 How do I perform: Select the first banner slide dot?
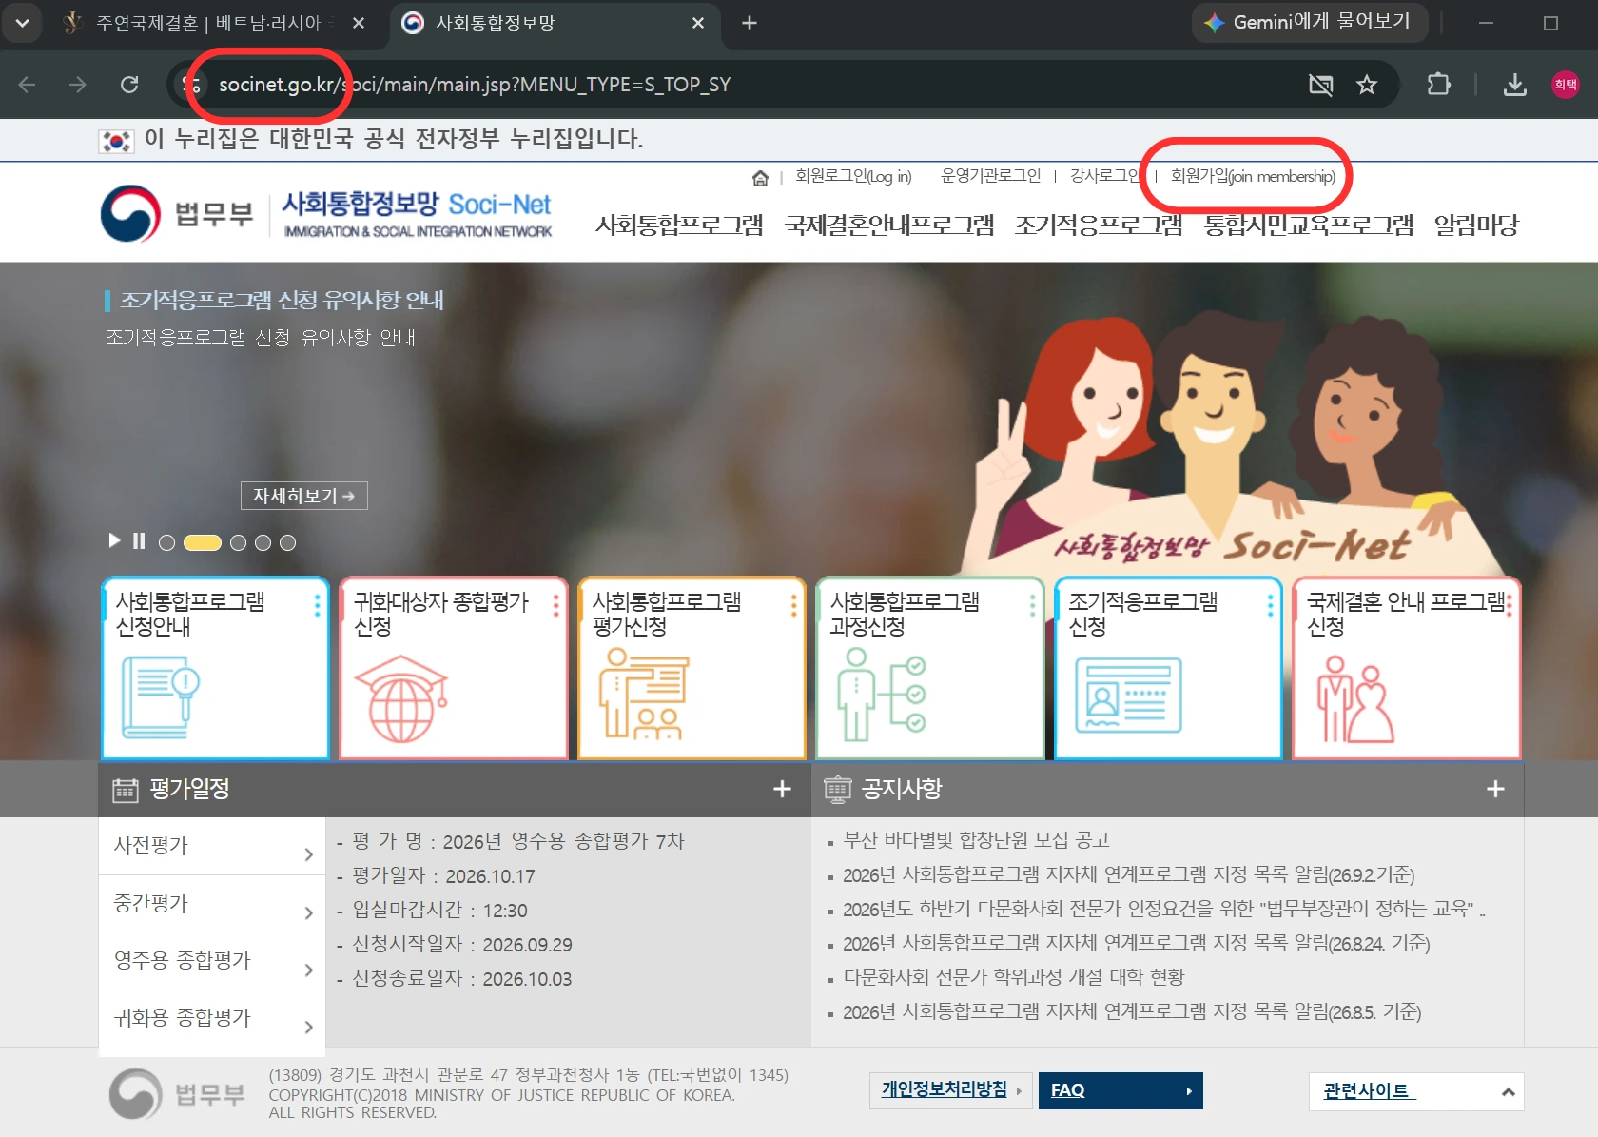click(166, 542)
